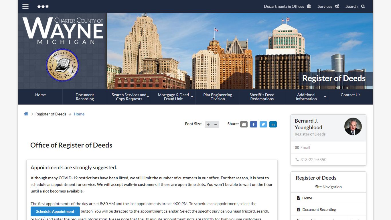Viewport: 391px width, 220px height.
Task: Click the Register of Deeds seal
Action: (62, 65)
